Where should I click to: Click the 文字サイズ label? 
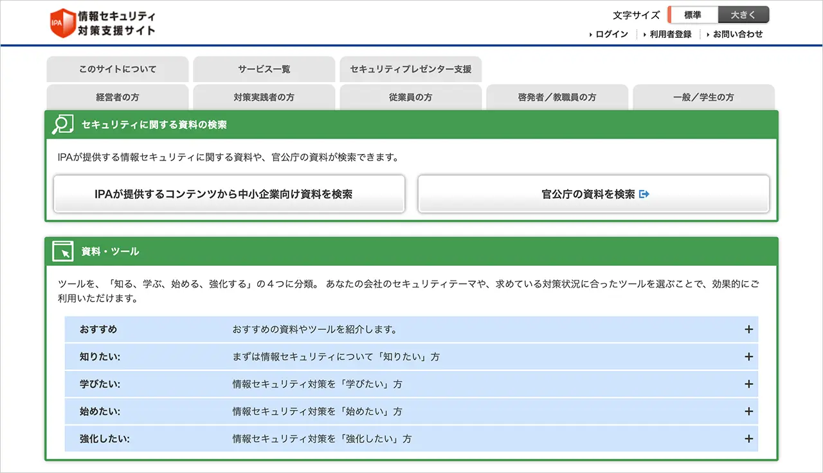pos(637,15)
